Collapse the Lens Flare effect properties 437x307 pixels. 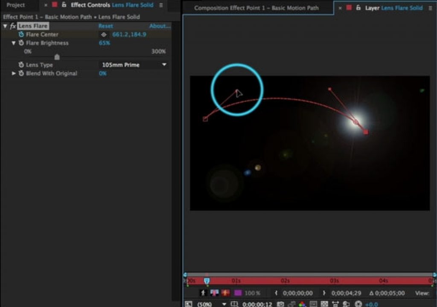5,26
